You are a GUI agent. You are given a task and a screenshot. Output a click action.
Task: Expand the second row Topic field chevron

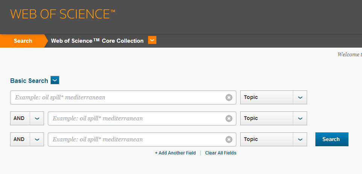tap(300, 118)
